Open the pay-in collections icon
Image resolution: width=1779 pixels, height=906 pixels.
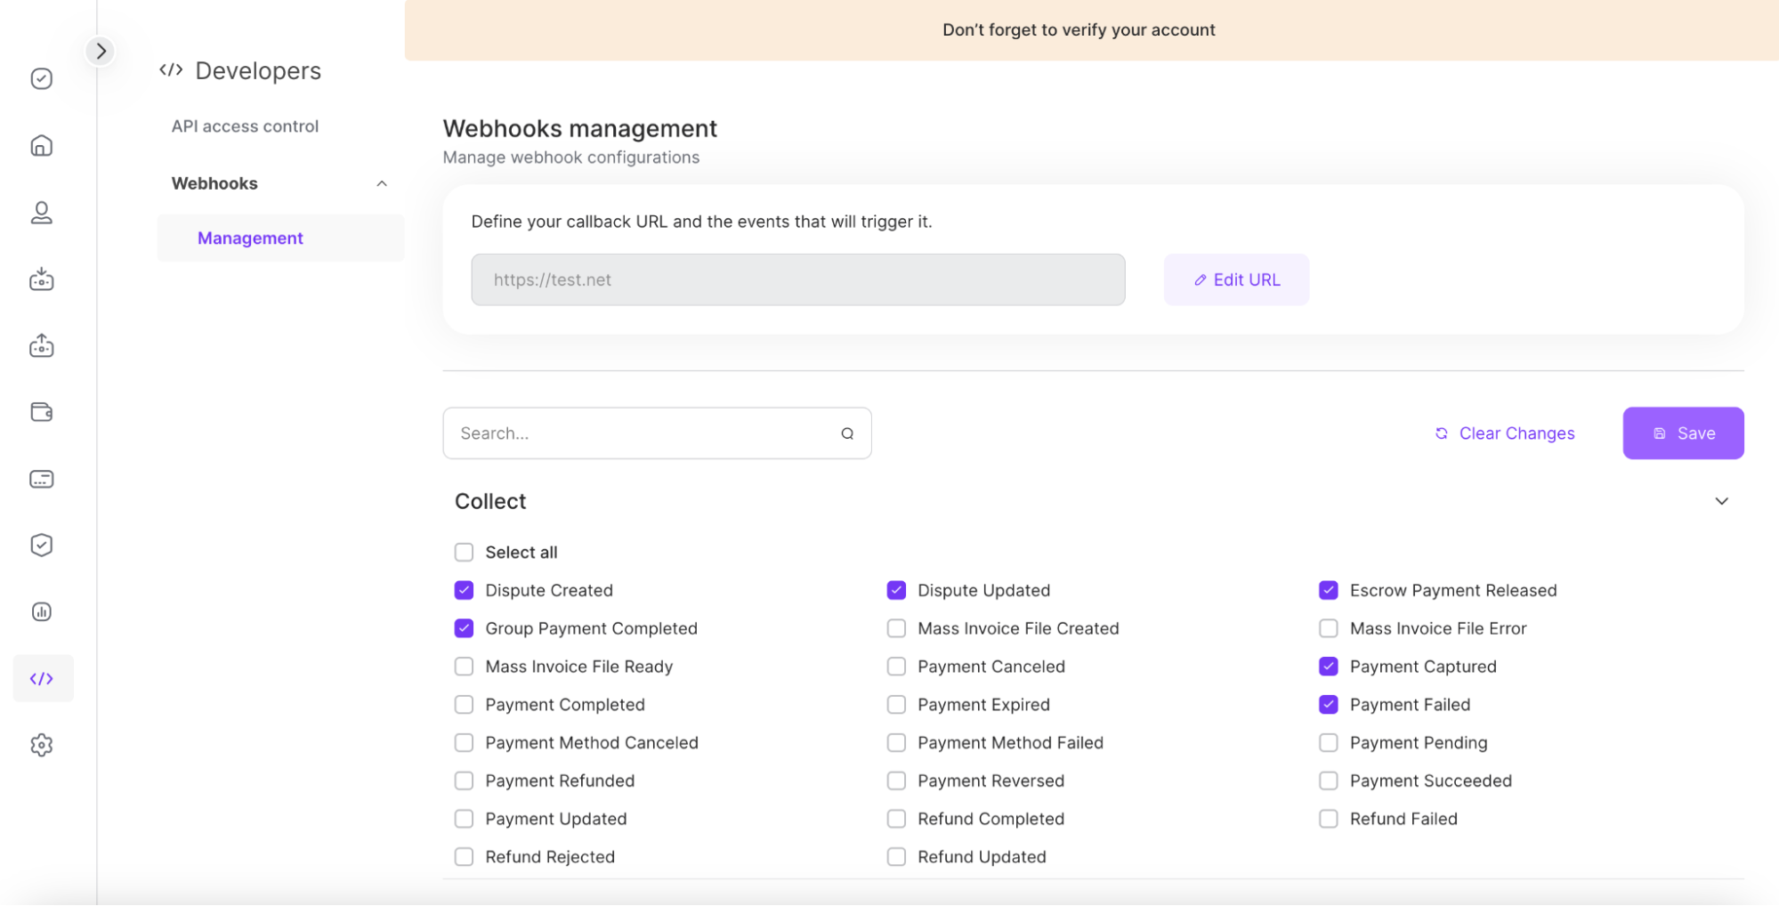coord(41,279)
